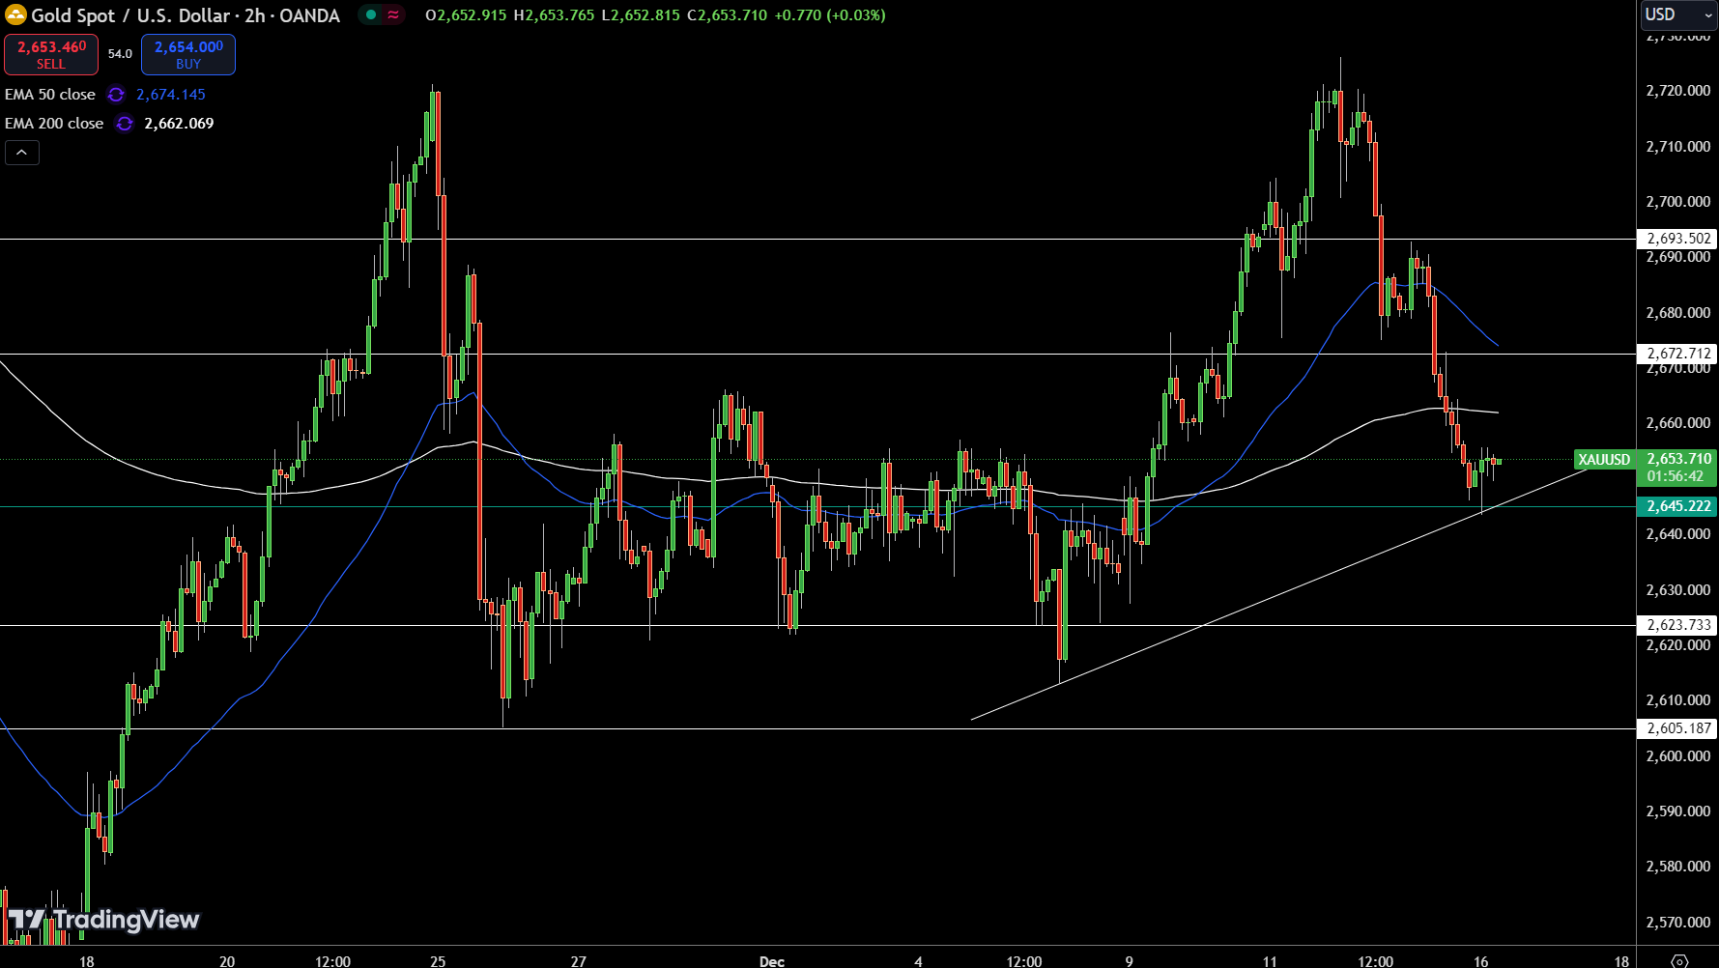Click the TradingView logo
Image resolution: width=1719 pixels, height=968 pixels.
(x=103, y=920)
